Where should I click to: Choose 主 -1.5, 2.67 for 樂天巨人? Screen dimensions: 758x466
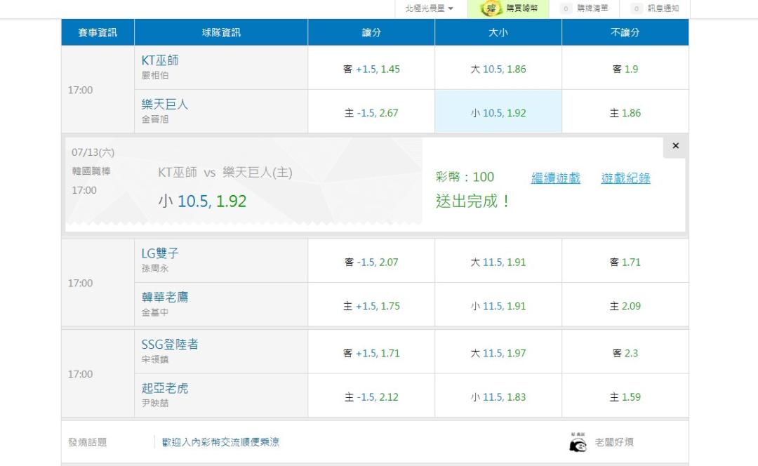371,112
